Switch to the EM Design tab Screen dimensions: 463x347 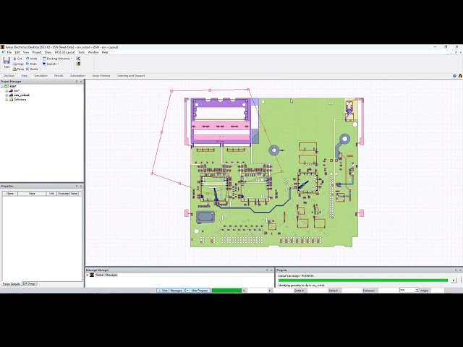click(x=30, y=284)
